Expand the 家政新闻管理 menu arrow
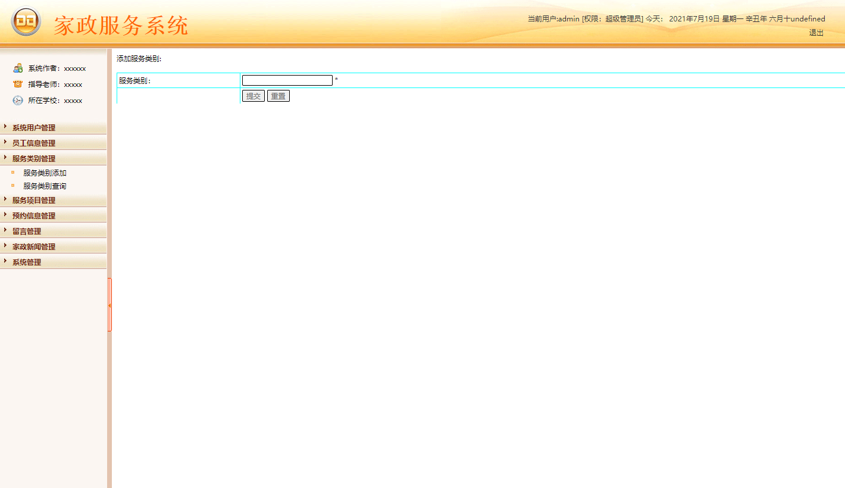 5,245
